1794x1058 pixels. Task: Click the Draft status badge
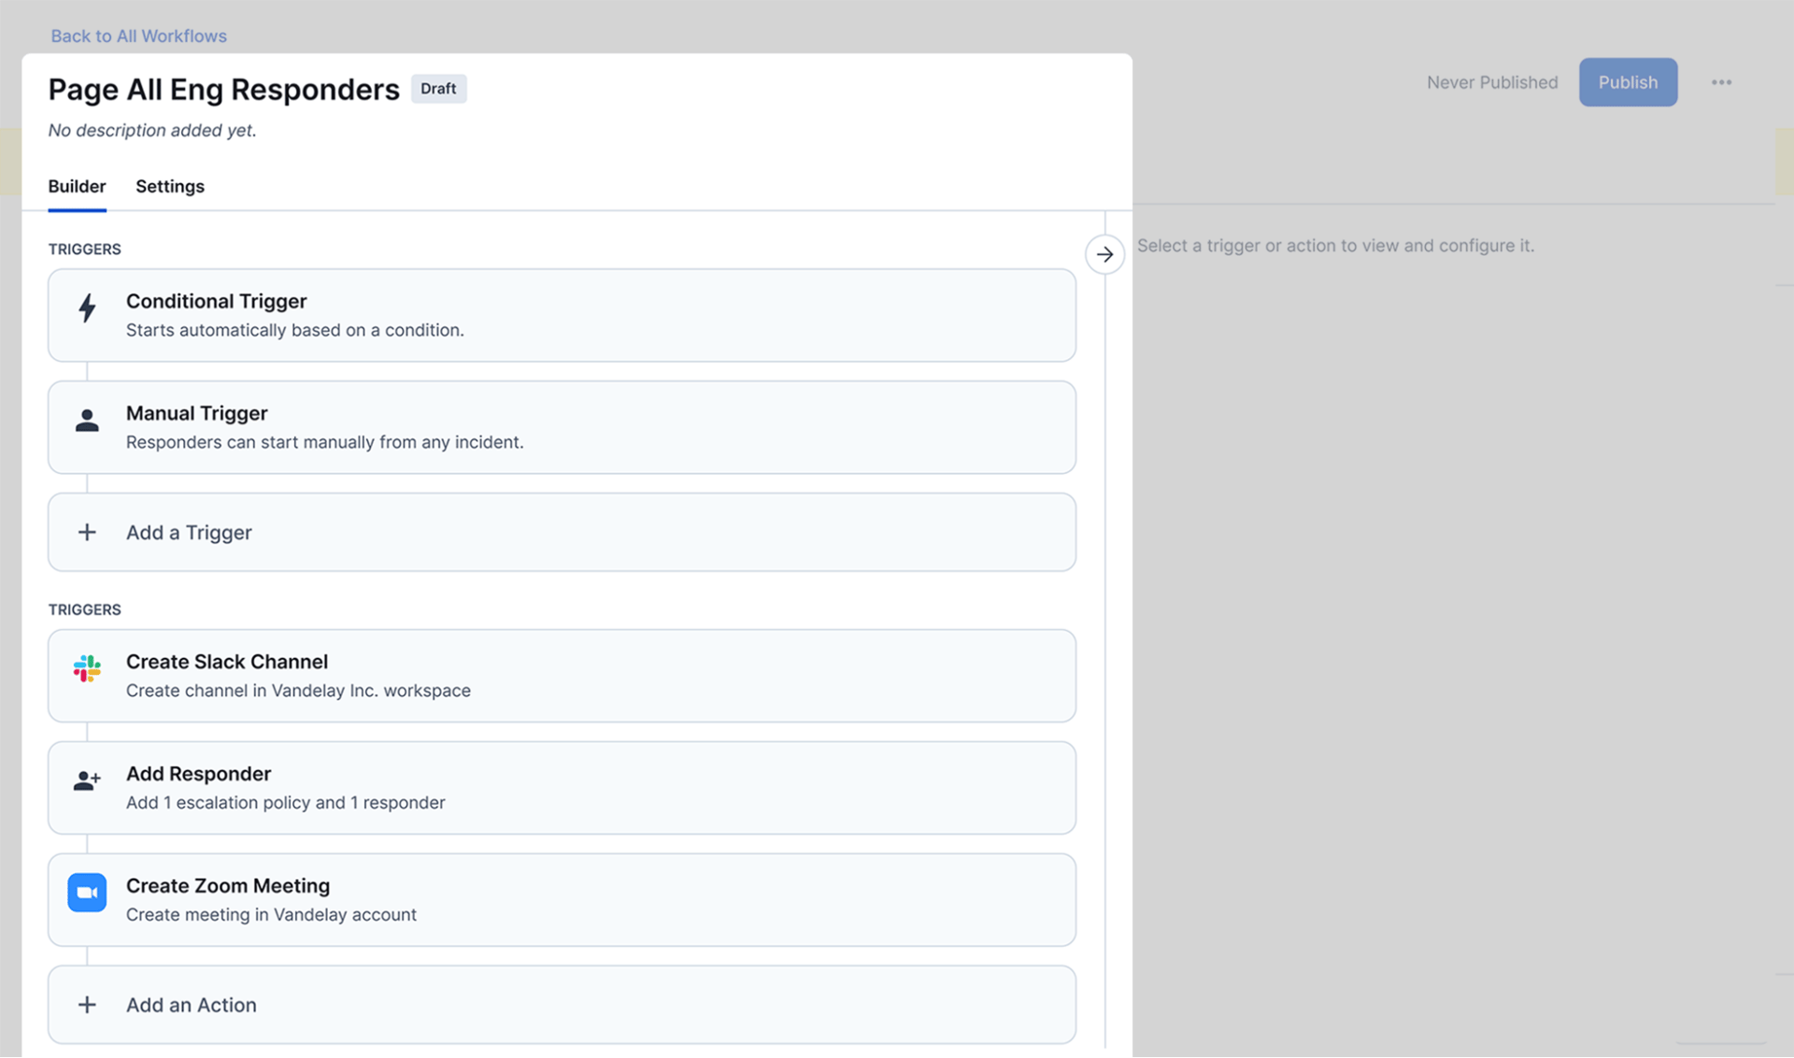(438, 88)
